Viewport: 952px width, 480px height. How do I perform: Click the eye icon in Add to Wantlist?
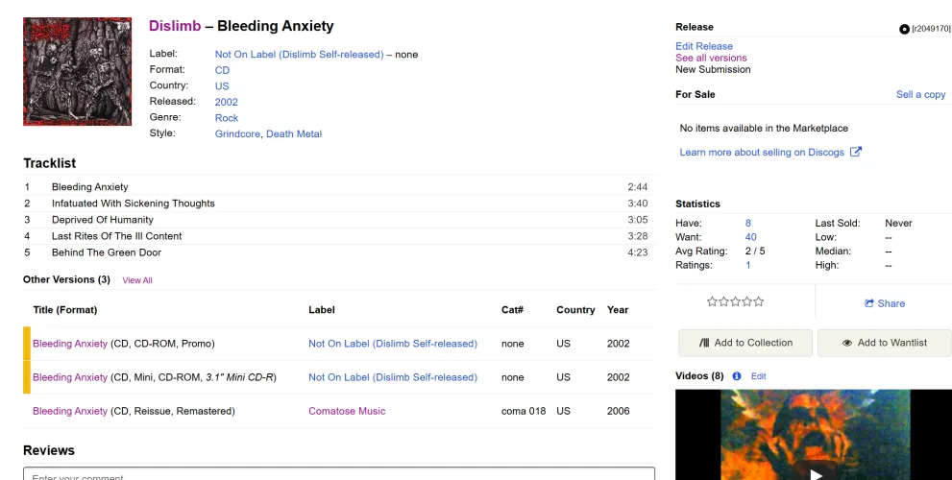pyautogui.click(x=847, y=343)
